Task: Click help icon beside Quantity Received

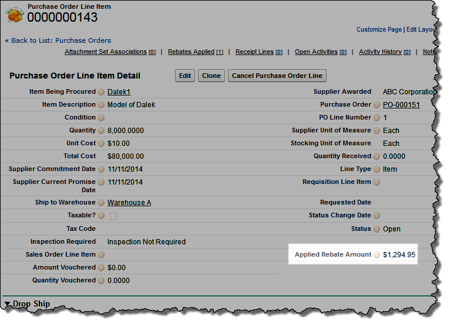Action: coord(377,156)
